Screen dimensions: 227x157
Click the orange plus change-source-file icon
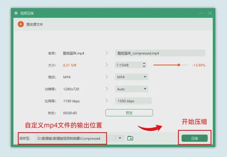point(21,24)
